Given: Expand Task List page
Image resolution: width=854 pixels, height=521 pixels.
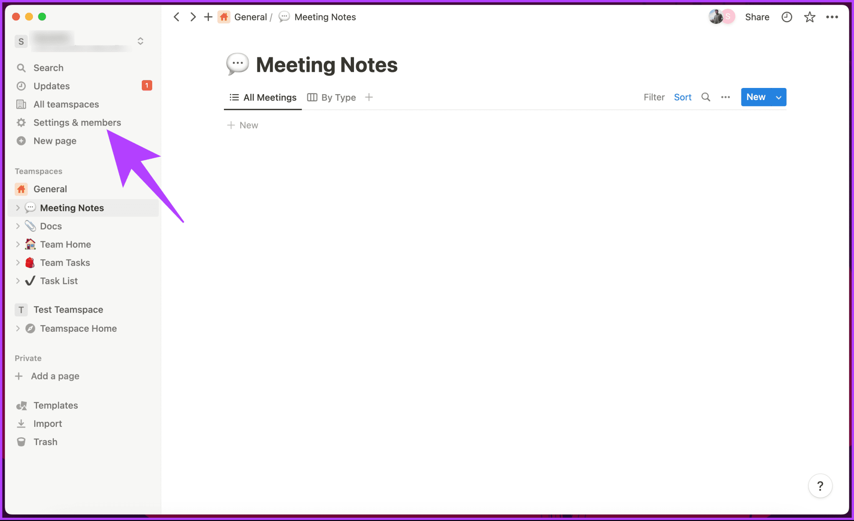Looking at the screenshot, I should pyautogui.click(x=18, y=281).
